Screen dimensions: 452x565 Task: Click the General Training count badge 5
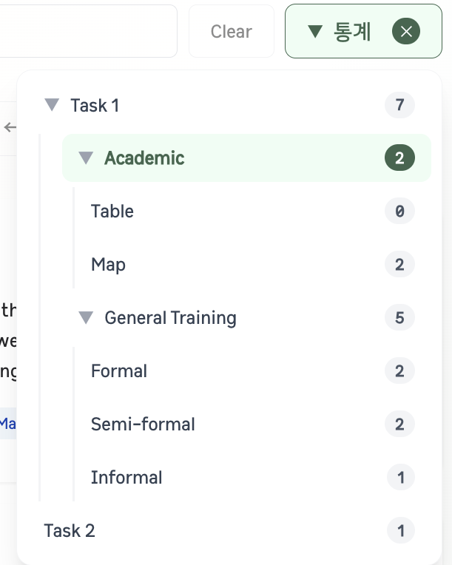pyautogui.click(x=399, y=317)
